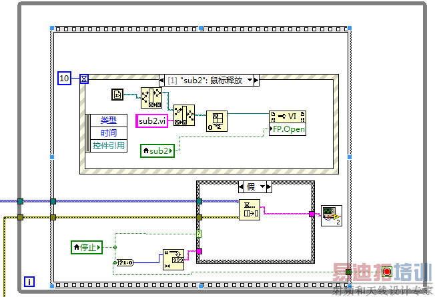Screen dimensions: 435x297
Task: Click the Build Path function
Action: click(x=184, y=115)
